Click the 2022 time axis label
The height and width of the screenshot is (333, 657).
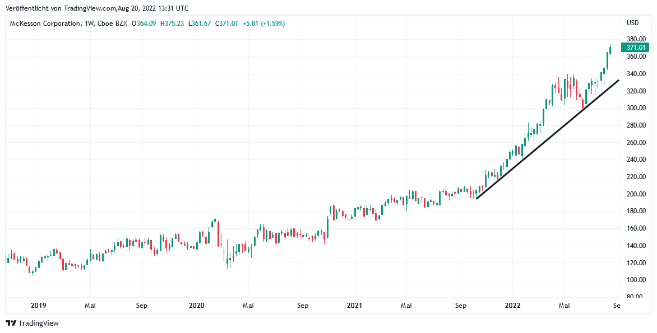pos(512,306)
